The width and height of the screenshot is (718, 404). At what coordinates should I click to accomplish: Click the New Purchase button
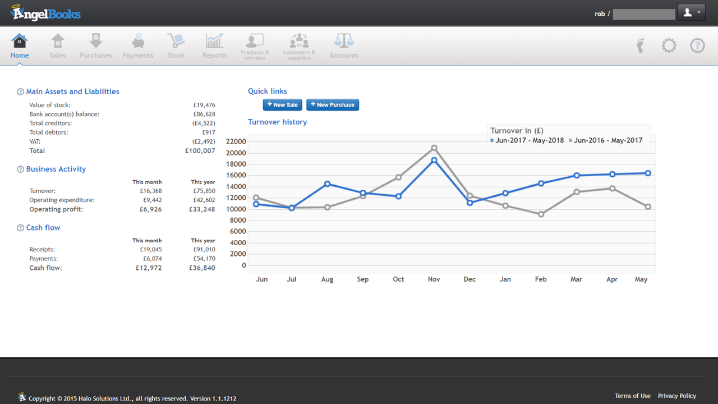pyautogui.click(x=332, y=104)
